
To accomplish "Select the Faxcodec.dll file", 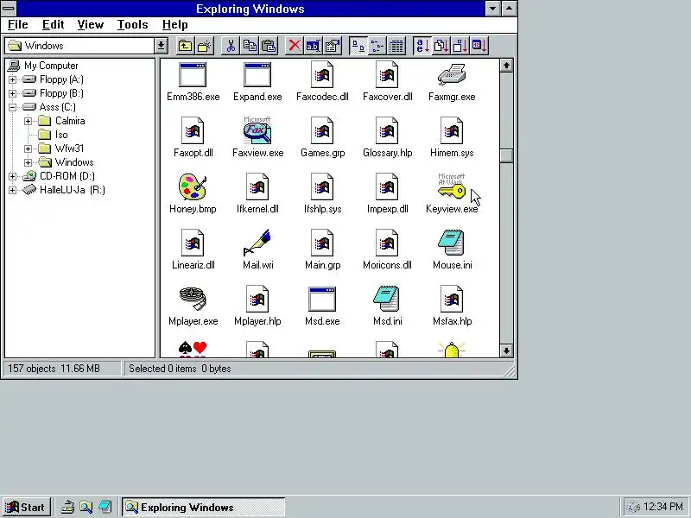I will (322, 81).
